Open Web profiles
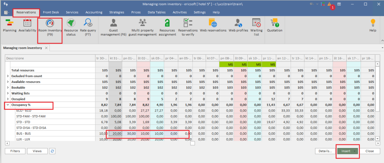The width and height of the screenshot is (384, 163). pyautogui.click(x=238, y=26)
